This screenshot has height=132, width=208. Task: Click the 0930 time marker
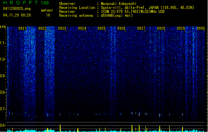pyautogui.click(x=201, y=28)
